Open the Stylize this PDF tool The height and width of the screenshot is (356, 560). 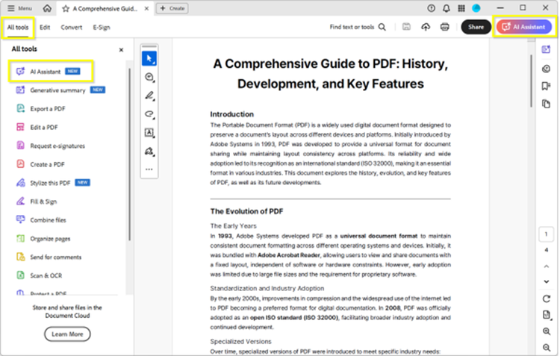point(53,183)
